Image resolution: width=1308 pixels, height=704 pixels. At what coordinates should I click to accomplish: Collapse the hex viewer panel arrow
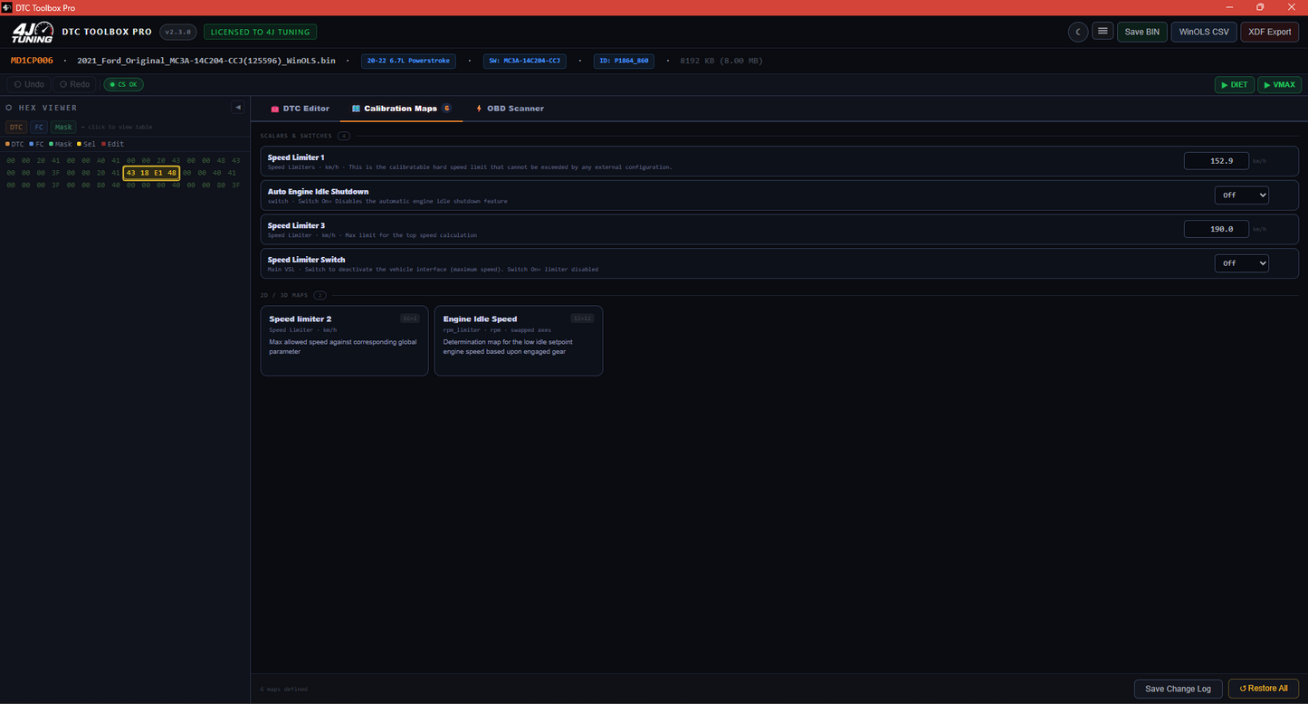coord(238,108)
